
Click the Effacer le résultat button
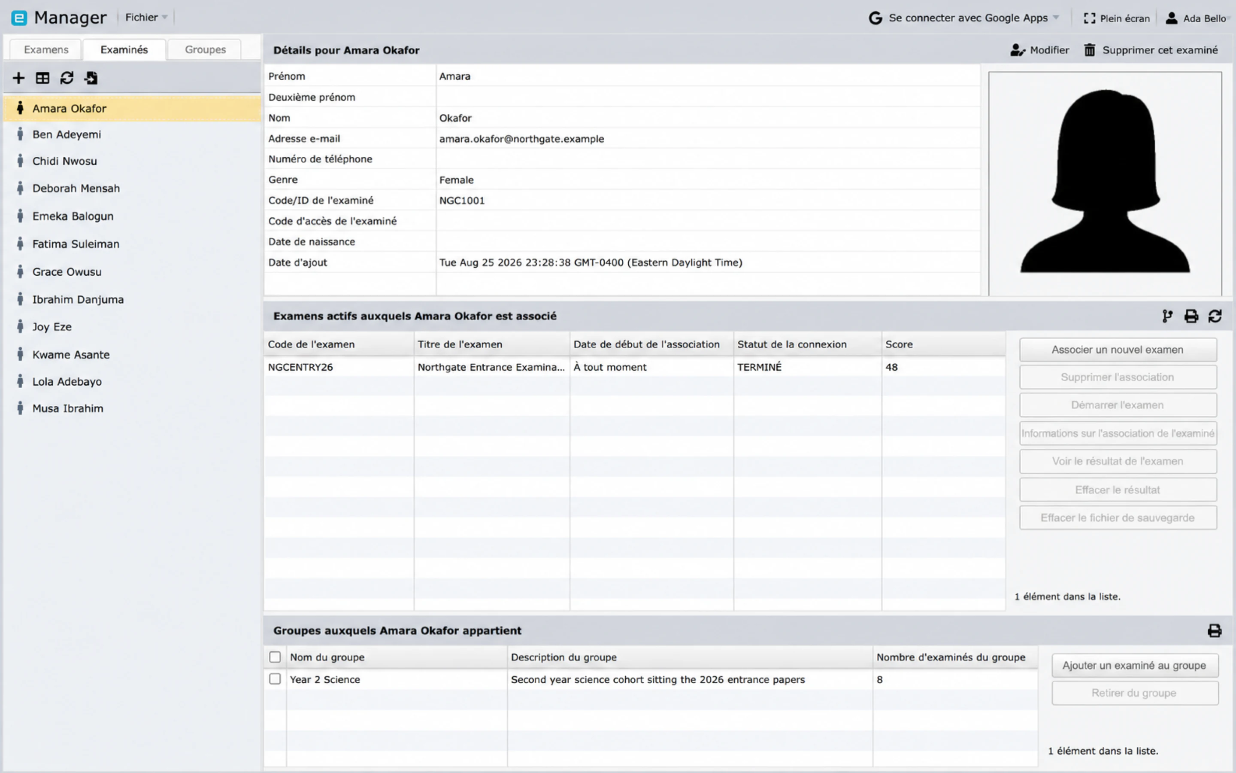(1118, 490)
